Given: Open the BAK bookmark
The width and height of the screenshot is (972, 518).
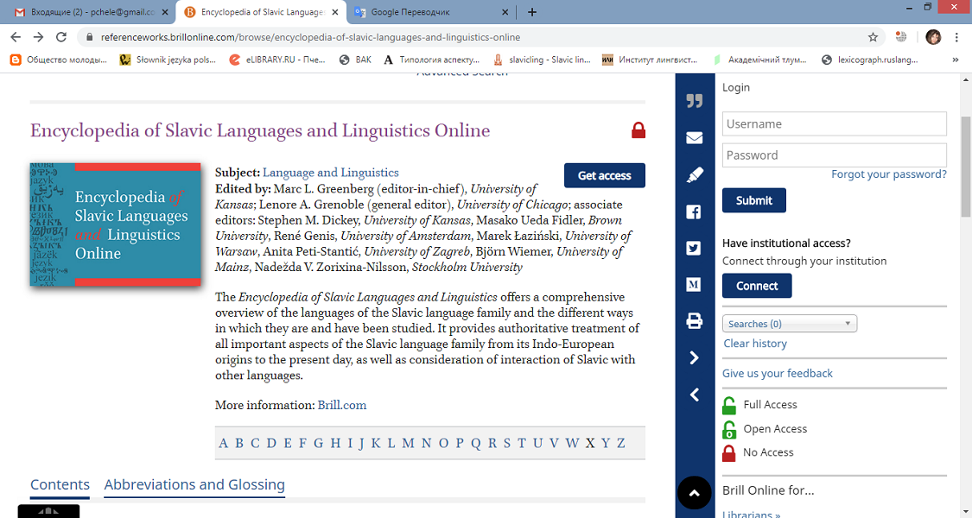Looking at the screenshot, I should point(355,60).
